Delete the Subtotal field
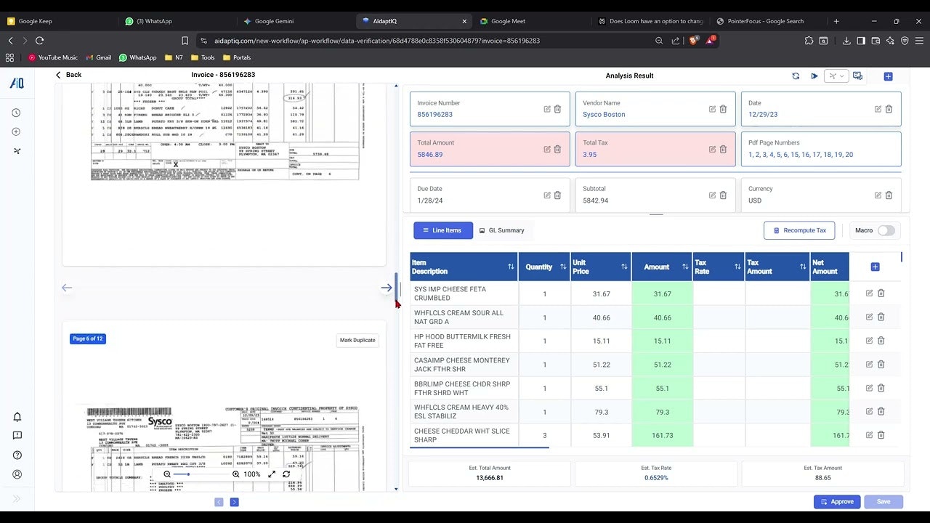The width and height of the screenshot is (930, 523). [x=723, y=195]
